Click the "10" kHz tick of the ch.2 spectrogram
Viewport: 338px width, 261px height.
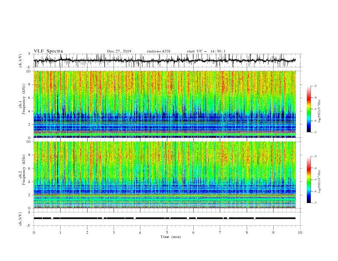pos(29,142)
